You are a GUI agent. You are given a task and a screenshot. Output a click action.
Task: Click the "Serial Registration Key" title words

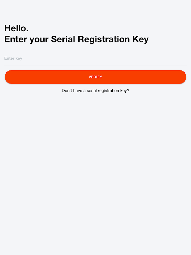100,39
